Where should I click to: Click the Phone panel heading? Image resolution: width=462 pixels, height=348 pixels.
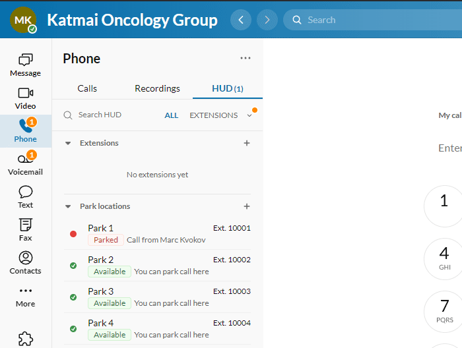(82, 59)
